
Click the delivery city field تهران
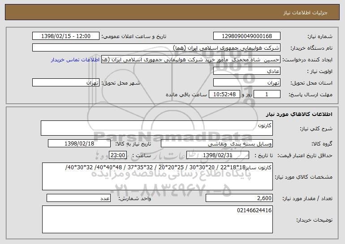[x=66, y=83]
